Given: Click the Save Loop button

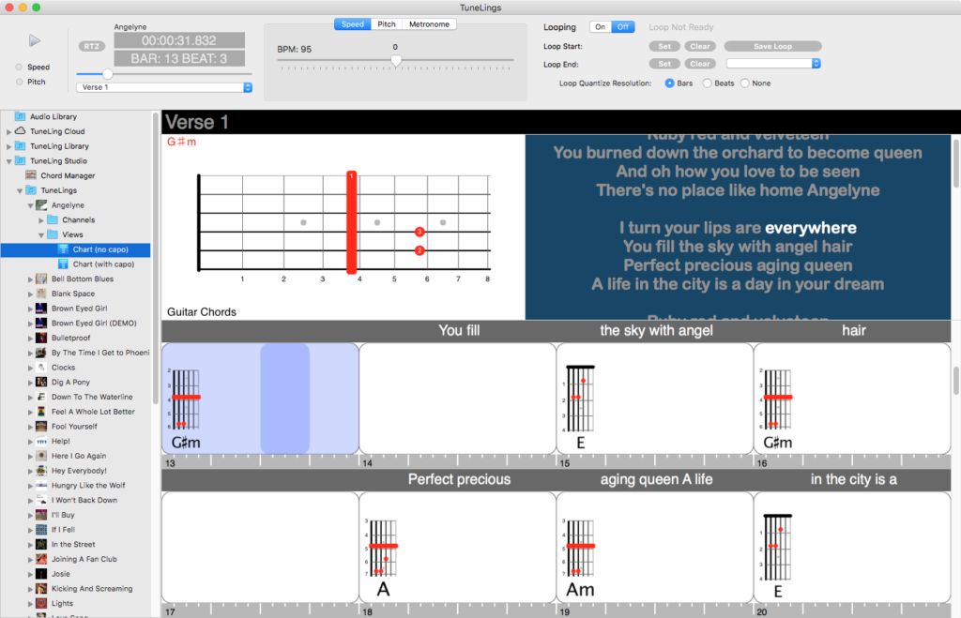Looking at the screenshot, I should coord(772,46).
